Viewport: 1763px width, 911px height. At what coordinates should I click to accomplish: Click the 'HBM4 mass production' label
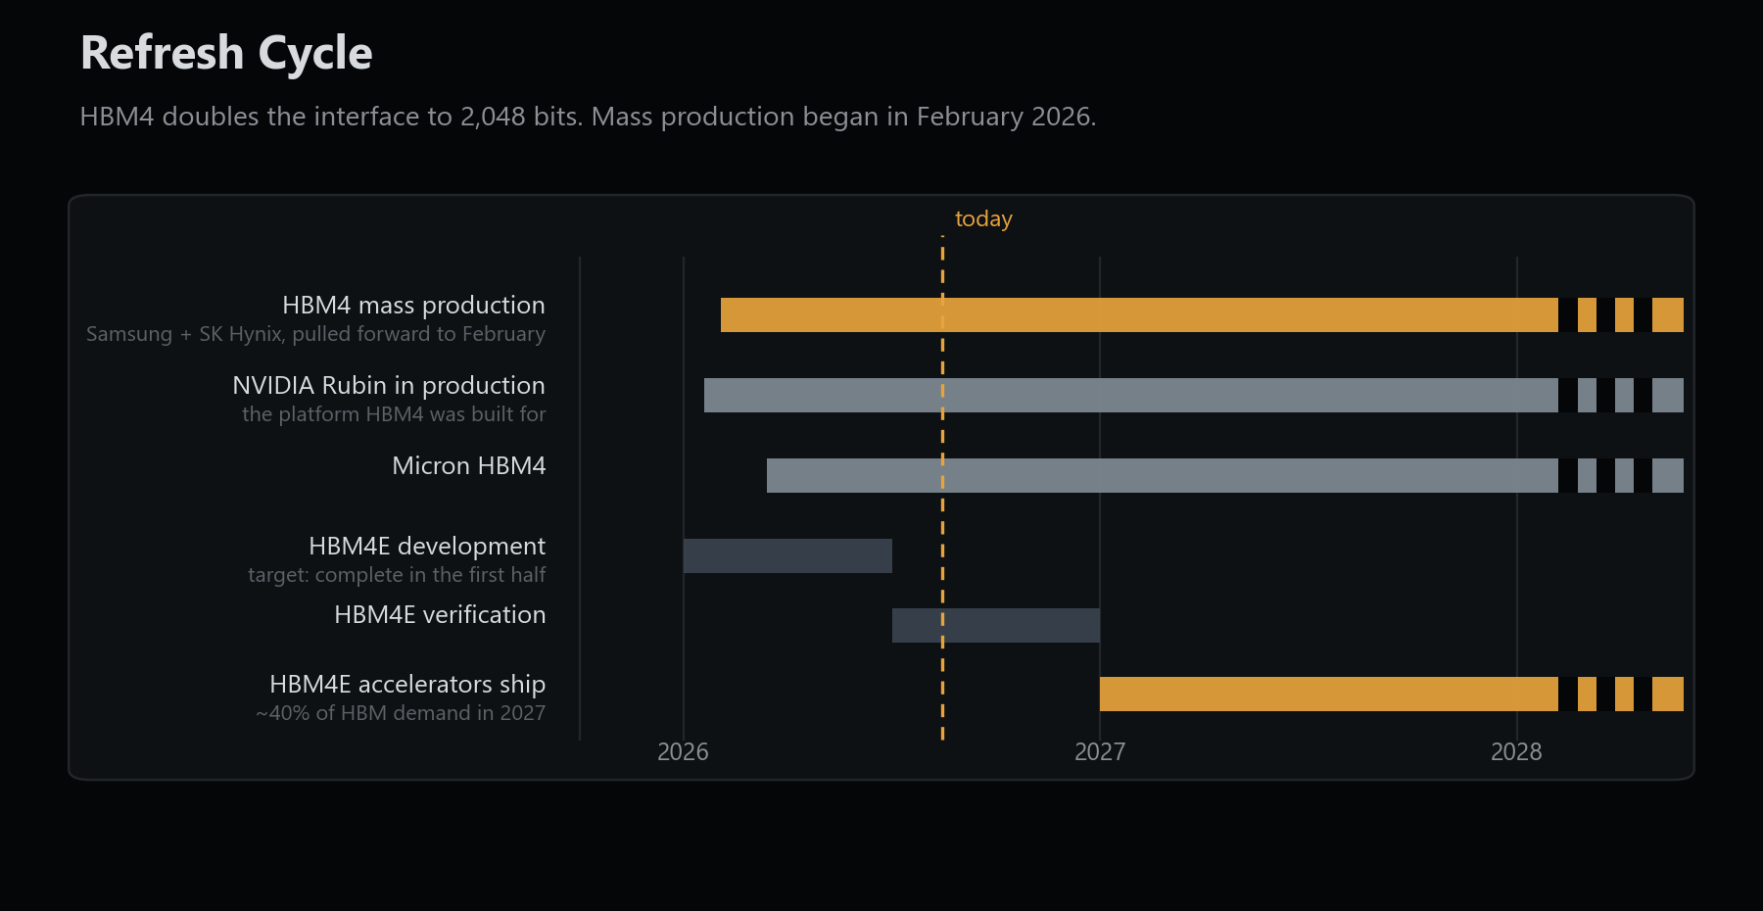click(413, 305)
